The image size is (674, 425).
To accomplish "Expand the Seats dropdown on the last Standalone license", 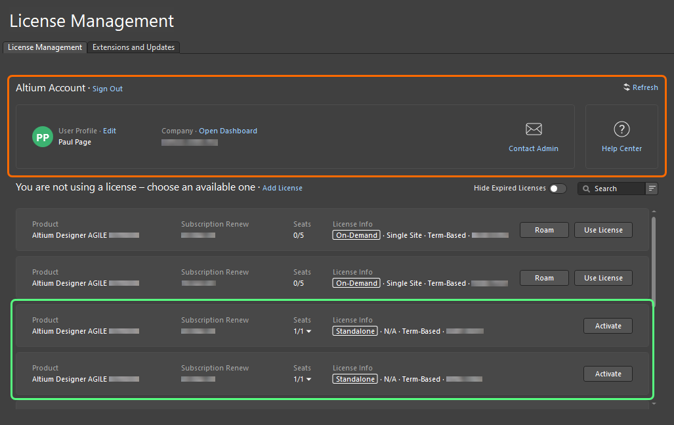I will pos(308,379).
